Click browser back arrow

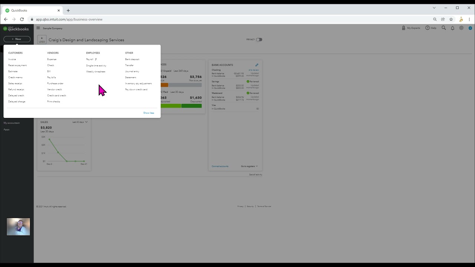coord(6,19)
